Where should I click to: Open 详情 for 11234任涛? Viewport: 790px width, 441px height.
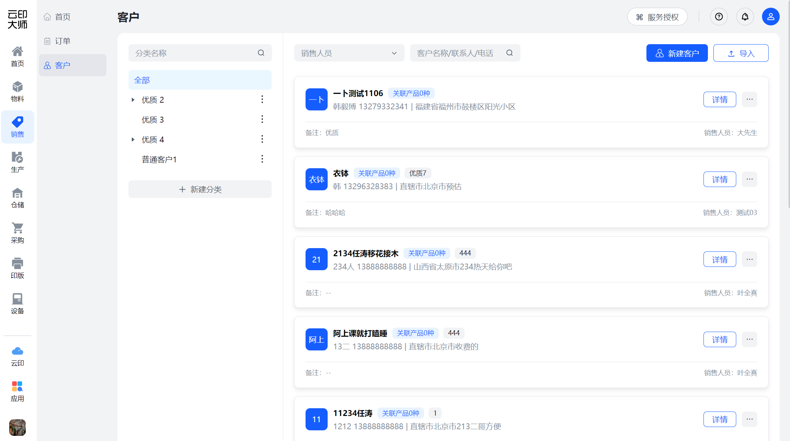(x=720, y=419)
